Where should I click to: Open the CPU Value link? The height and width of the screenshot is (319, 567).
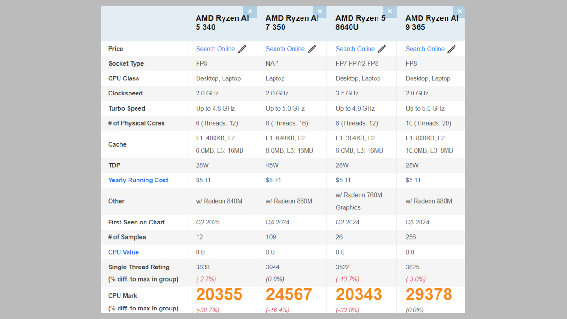coord(123,252)
